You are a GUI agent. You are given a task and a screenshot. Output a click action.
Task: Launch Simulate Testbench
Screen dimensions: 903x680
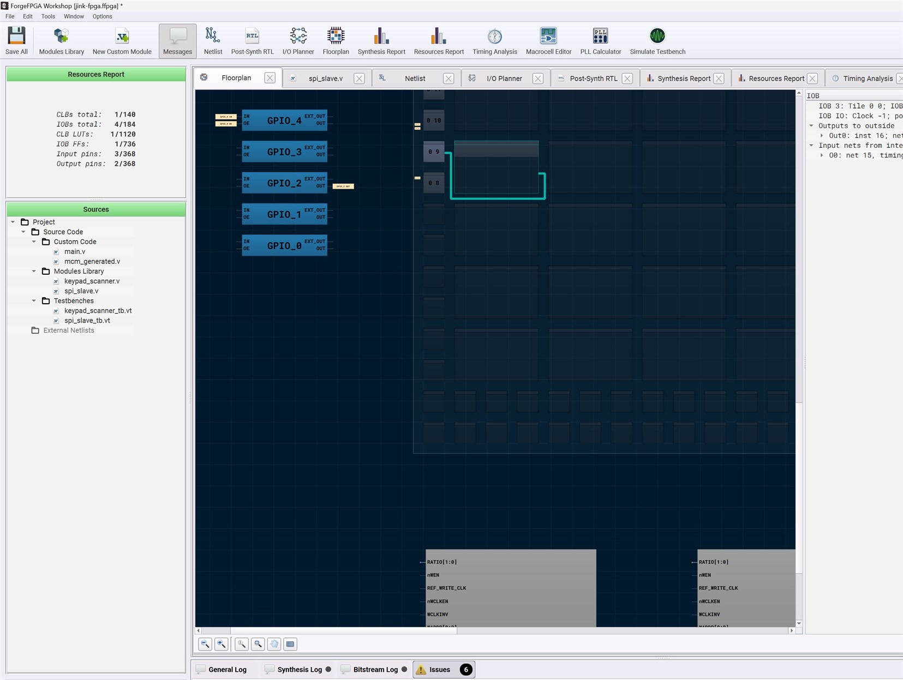[657, 41]
